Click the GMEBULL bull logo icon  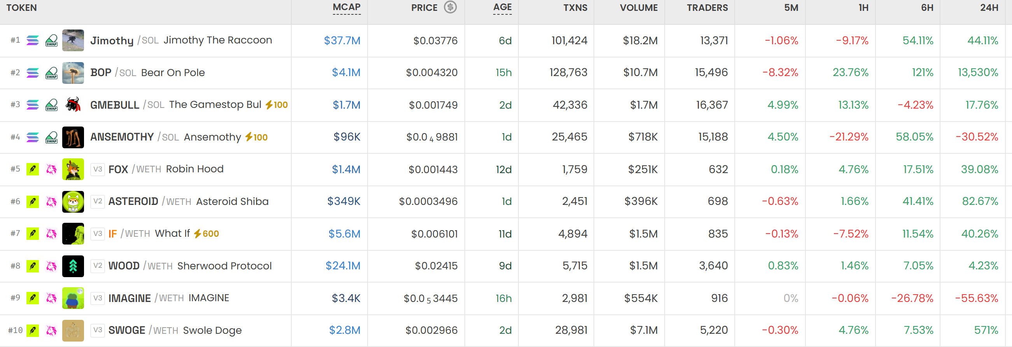(73, 105)
